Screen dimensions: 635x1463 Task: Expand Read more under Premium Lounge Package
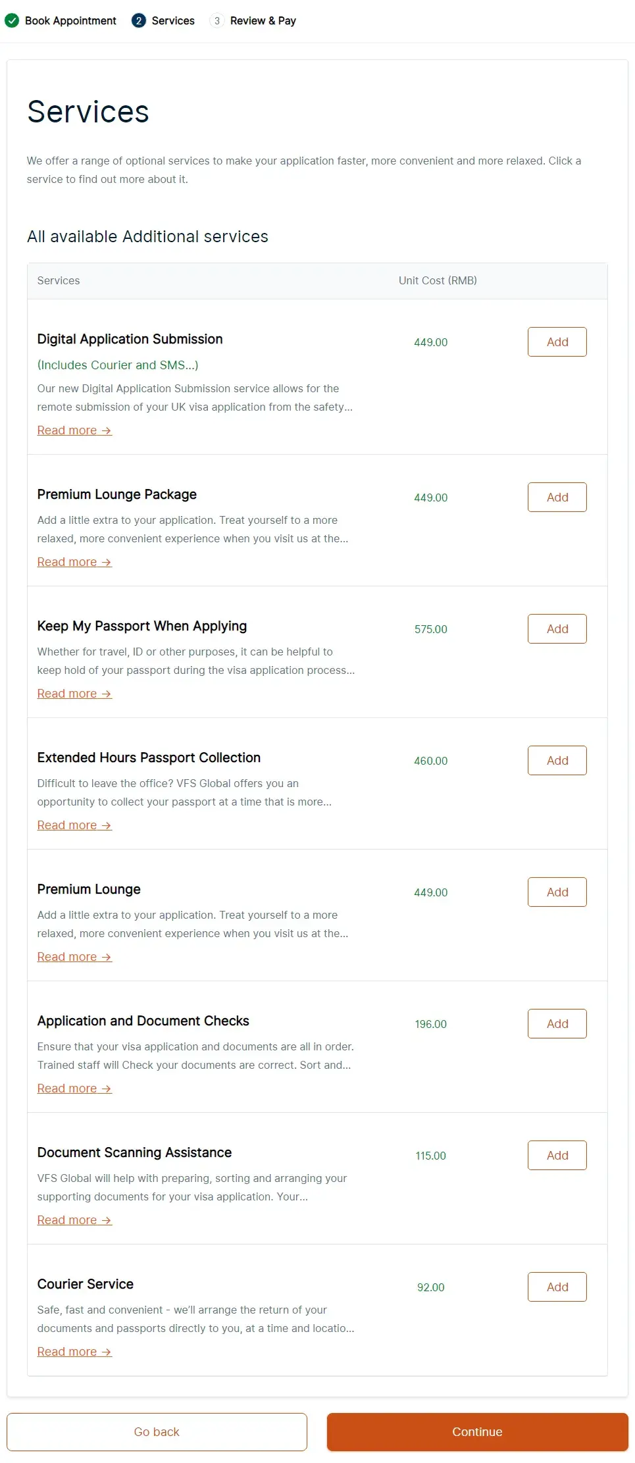tap(74, 562)
